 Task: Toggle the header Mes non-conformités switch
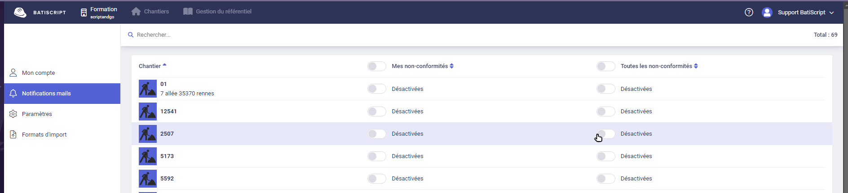(376, 66)
